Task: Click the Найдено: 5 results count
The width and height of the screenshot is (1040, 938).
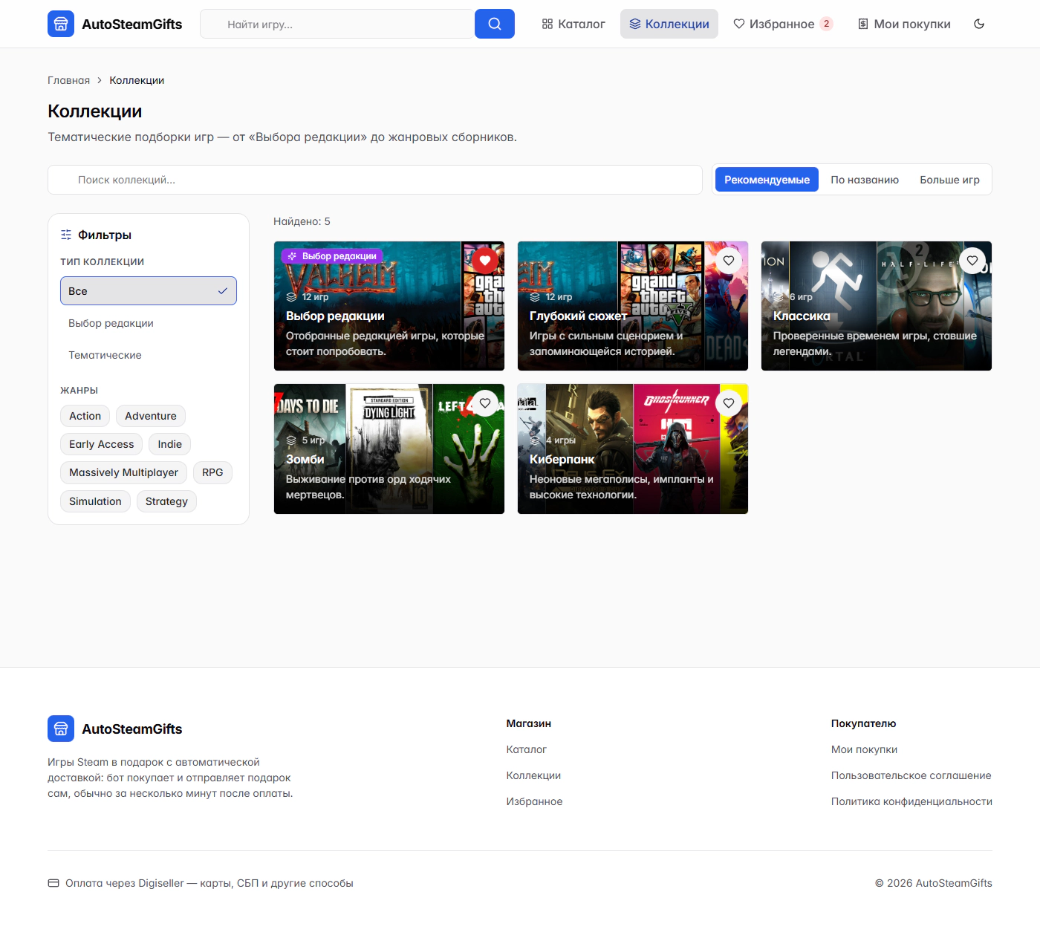Action: [302, 221]
